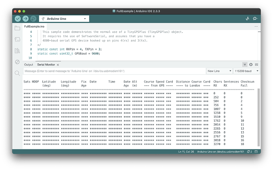Open the Search sidebar icon
Screen dimensions: 273x170
(17, 73)
